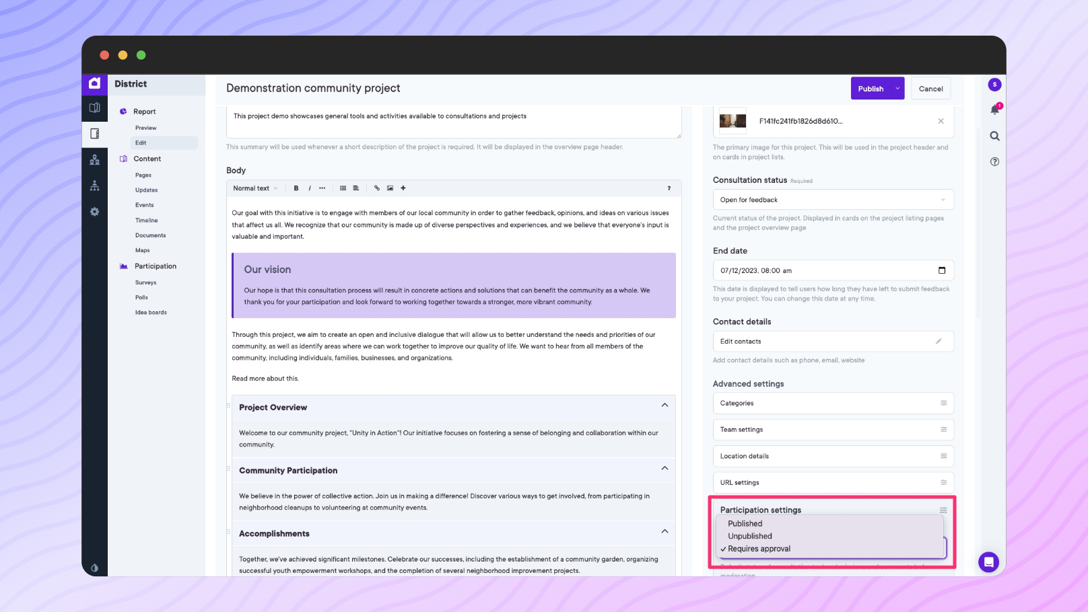Collapse the Accomplishments section
Screen dimensions: 1088x612
[x=665, y=531]
